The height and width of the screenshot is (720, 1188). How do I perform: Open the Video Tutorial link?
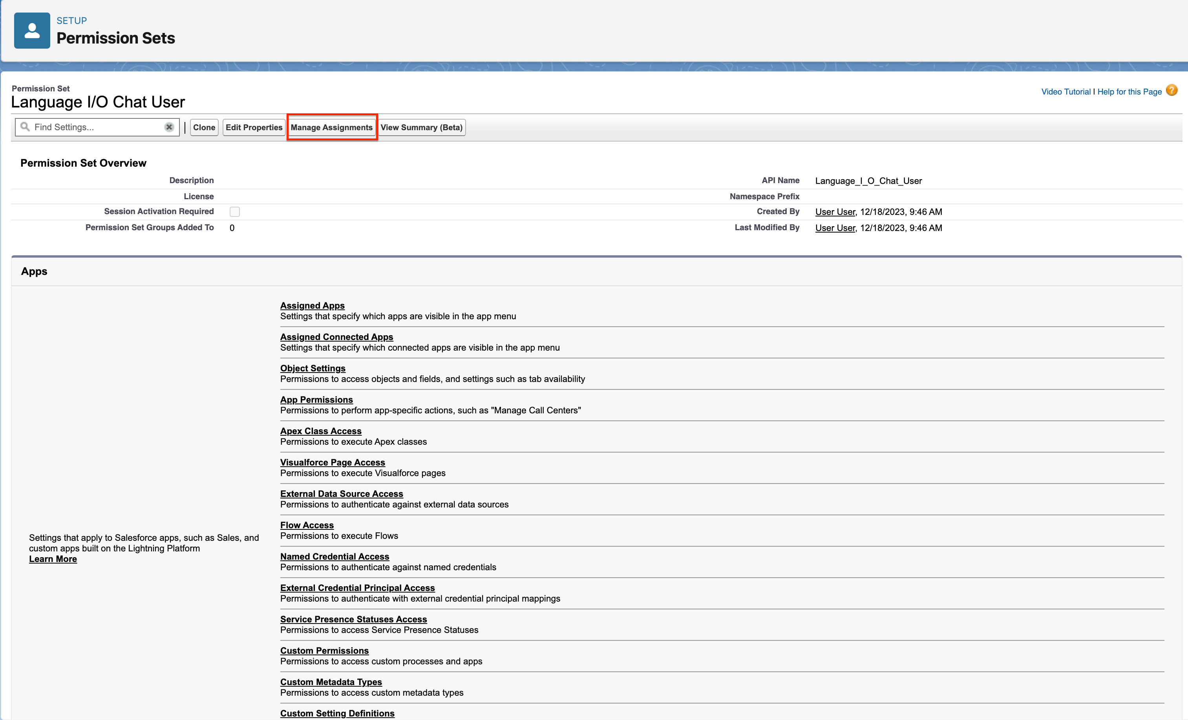point(1066,91)
